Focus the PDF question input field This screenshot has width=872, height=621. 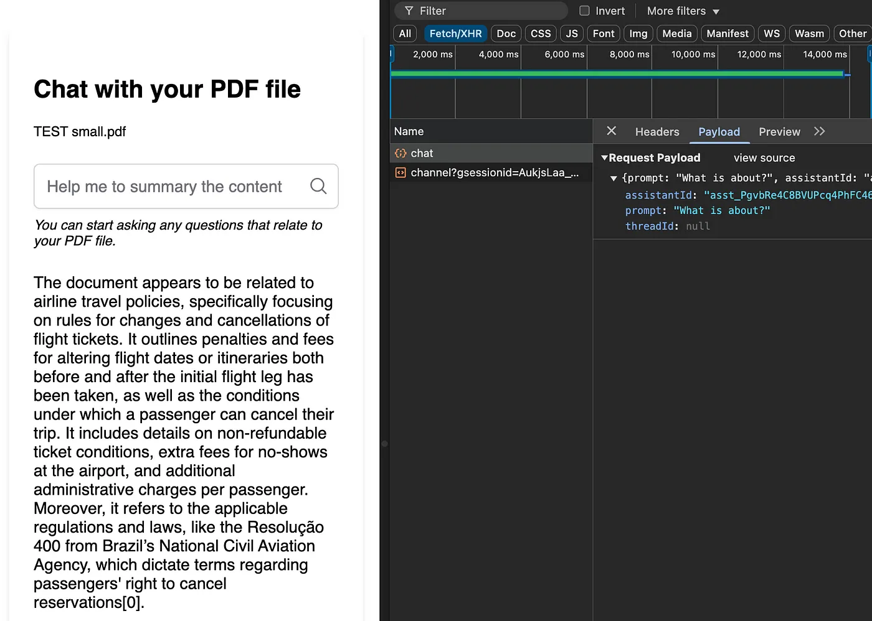pos(171,187)
